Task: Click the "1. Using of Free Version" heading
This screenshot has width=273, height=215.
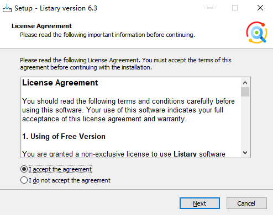Action: (x=64, y=137)
